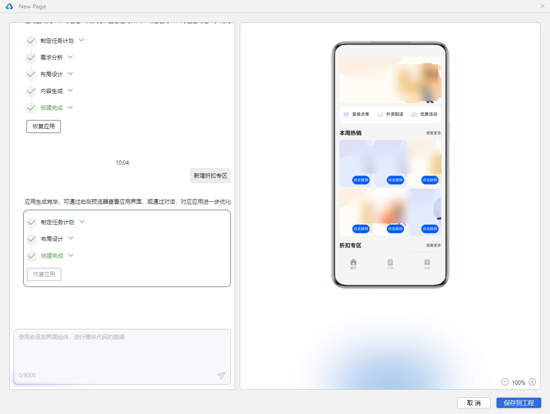Tap the 点单 shopping bag icon in bottom nav
Screen dimensions: 550x414
427,262
